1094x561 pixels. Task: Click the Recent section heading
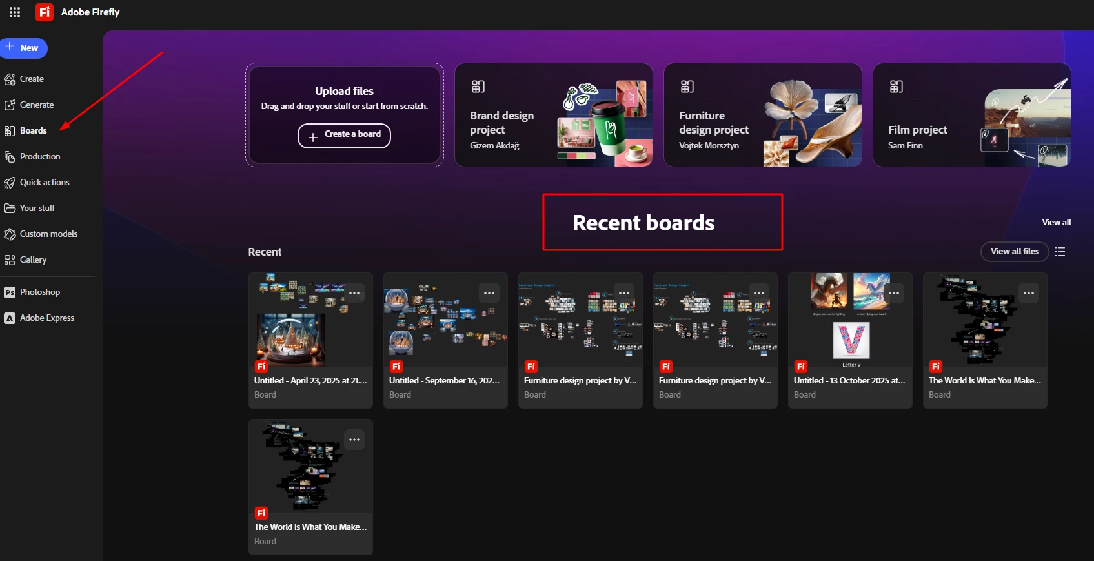coord(265,252)
